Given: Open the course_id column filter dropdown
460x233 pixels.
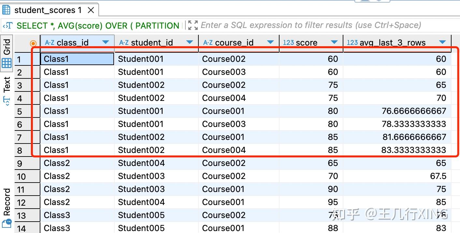Looking at the screenshot, I should point(270,42).
